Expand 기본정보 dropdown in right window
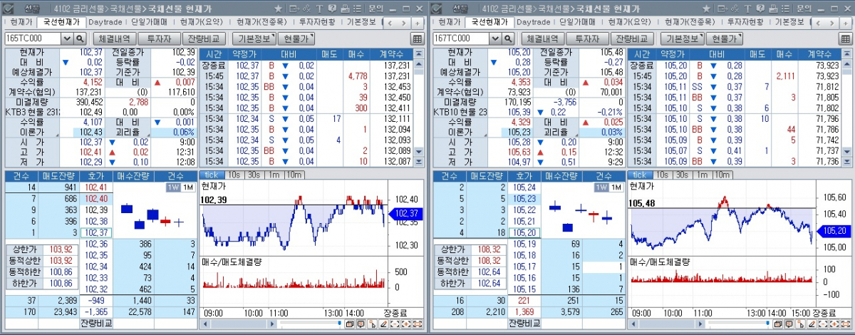Image resolution: width=855 pixels, height=335 pixels. (683, 38)
